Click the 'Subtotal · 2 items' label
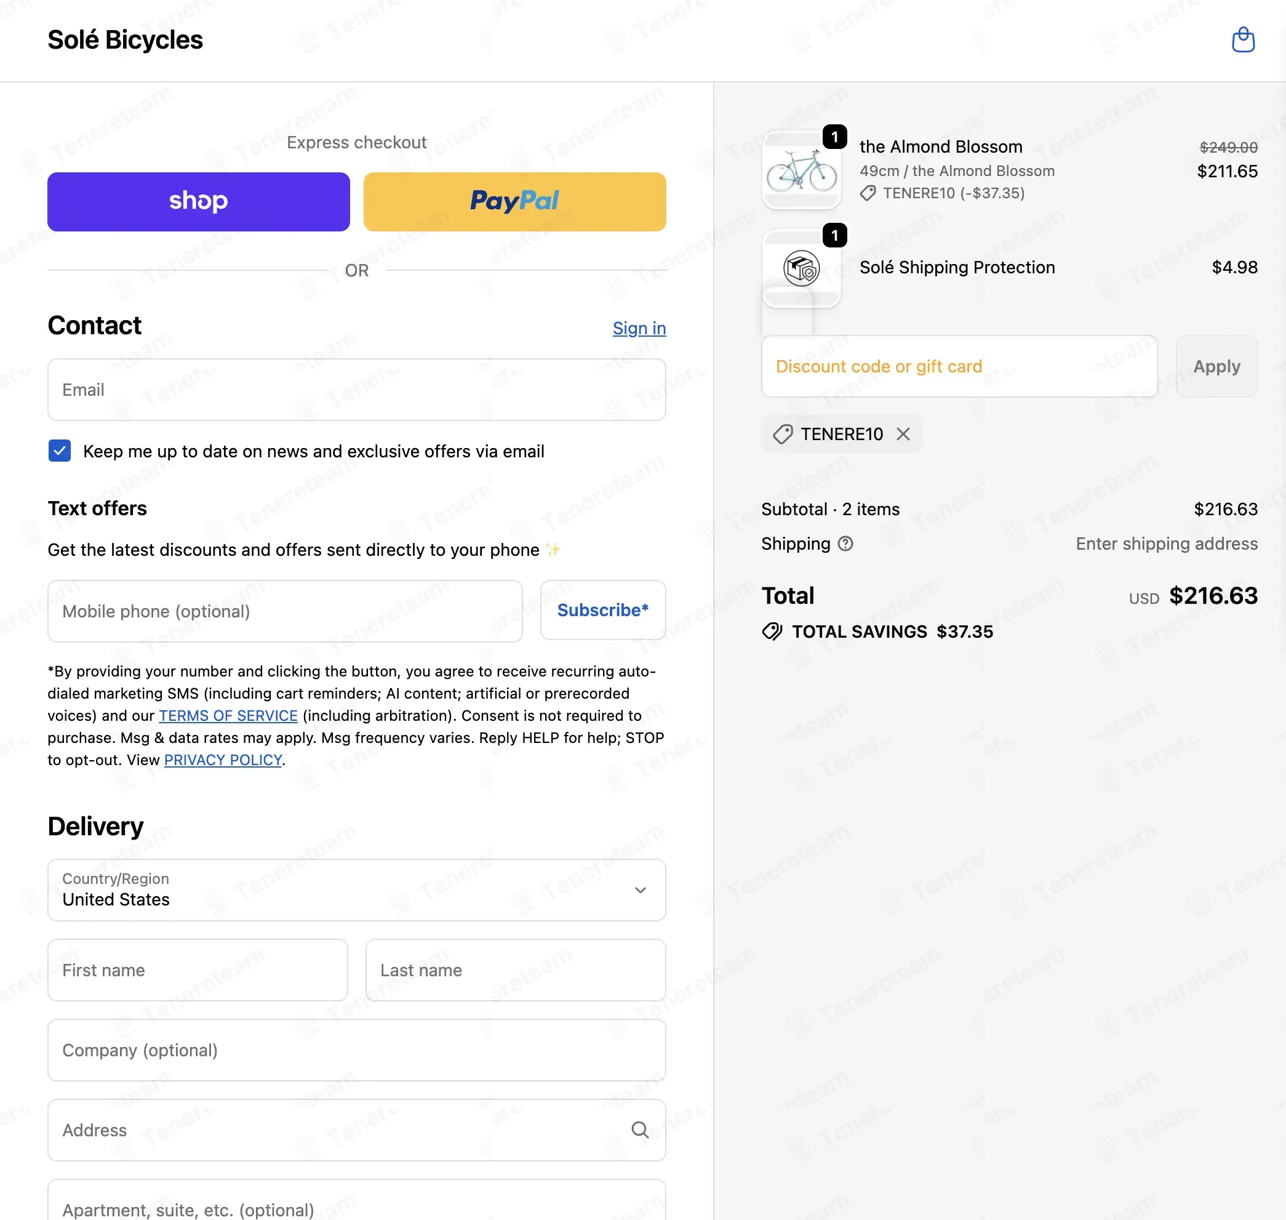The image size is (1286, 1220). pos(830,509)
